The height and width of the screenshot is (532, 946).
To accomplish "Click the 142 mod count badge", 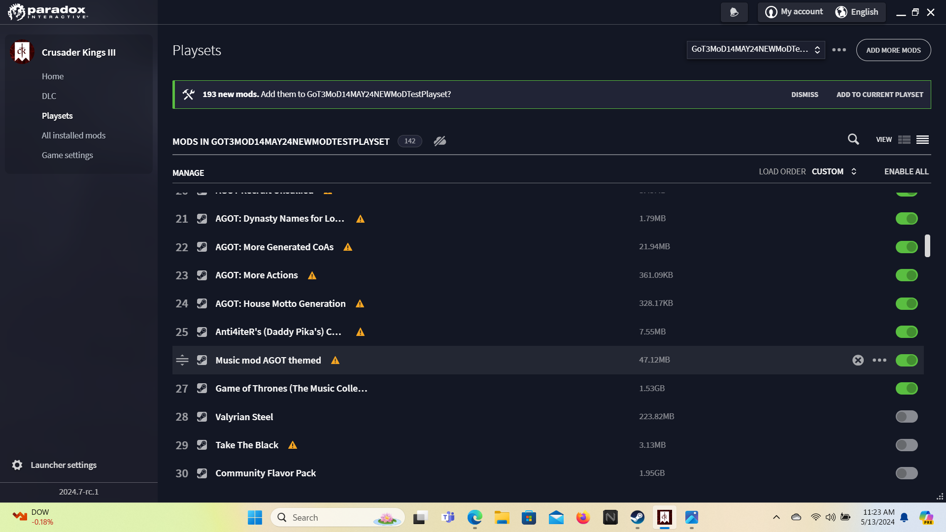I will (410, 141).
